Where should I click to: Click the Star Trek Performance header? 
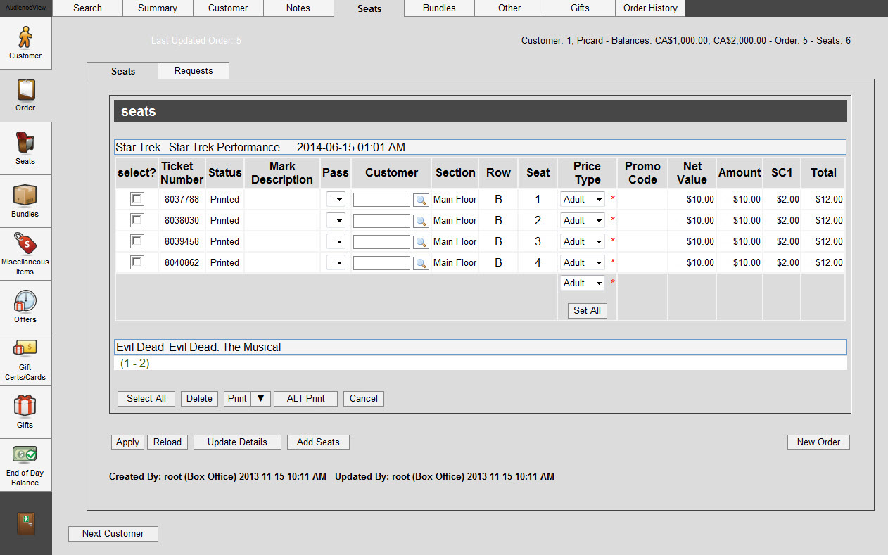[480, 147]
